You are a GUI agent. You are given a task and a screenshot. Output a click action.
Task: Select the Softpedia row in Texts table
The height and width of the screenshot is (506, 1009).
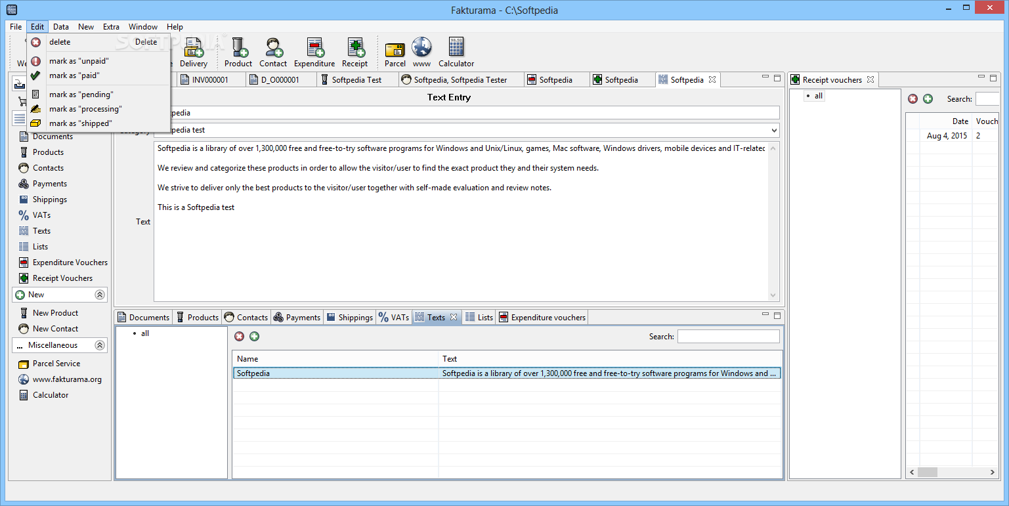[507, 373]
